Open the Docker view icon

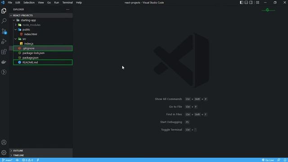(x=4, y=62)
